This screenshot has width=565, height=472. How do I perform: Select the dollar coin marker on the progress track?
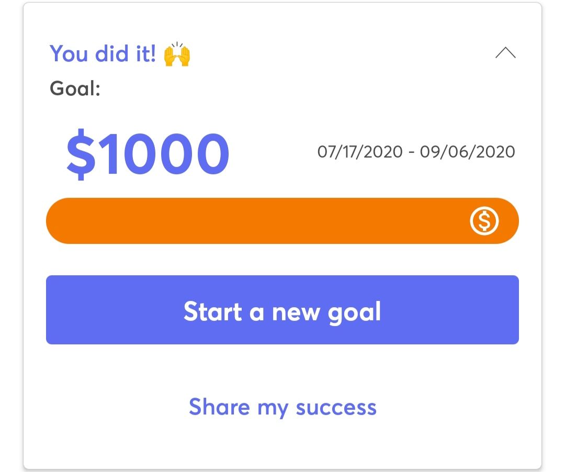484,221
